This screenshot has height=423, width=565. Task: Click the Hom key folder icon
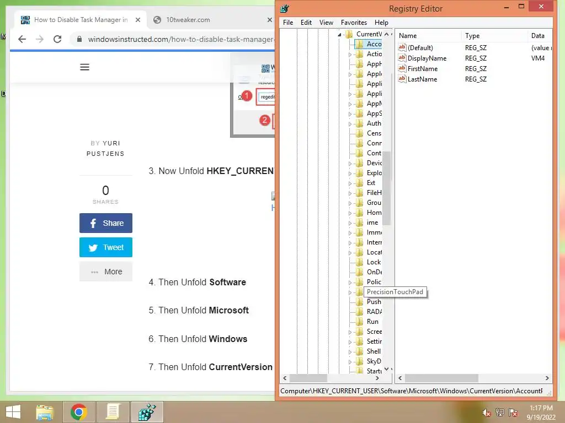click(359, 213)
